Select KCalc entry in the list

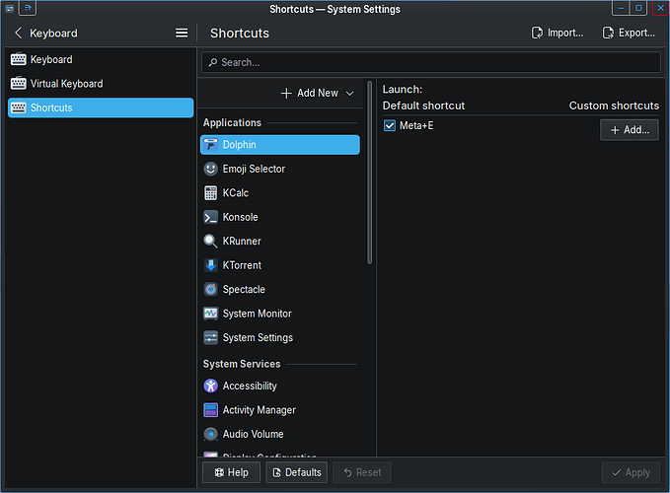(x=280, y=193)
